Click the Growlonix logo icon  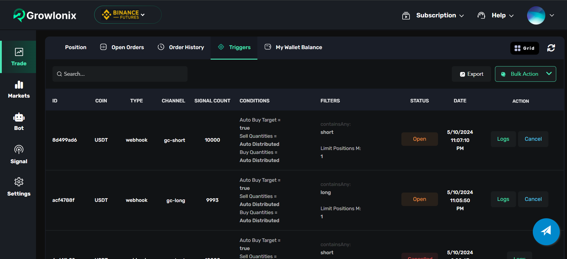click(x=19, y=15)
